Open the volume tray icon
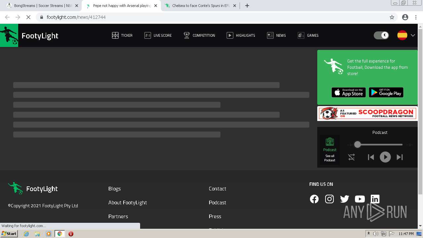This screenshot has width=423, height=238. point(376,234)
